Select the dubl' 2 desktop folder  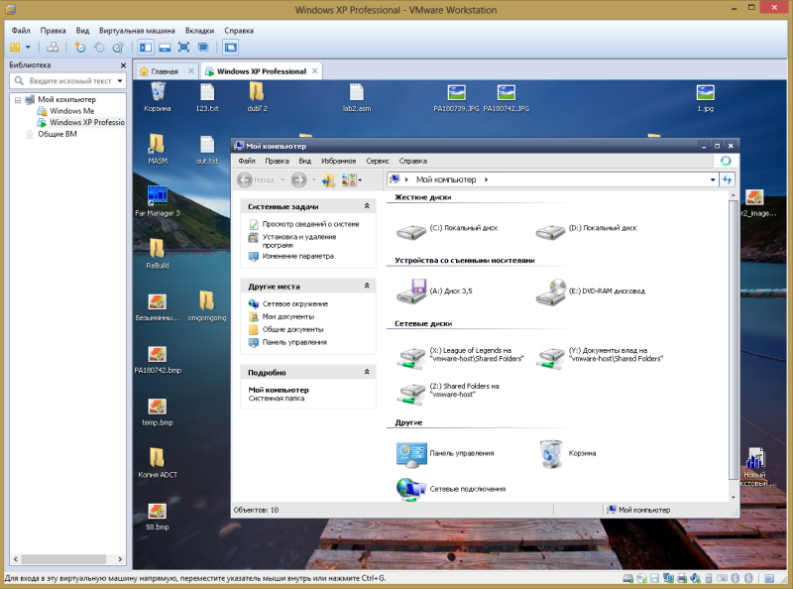pyautogui.click(x=257, y=97)
